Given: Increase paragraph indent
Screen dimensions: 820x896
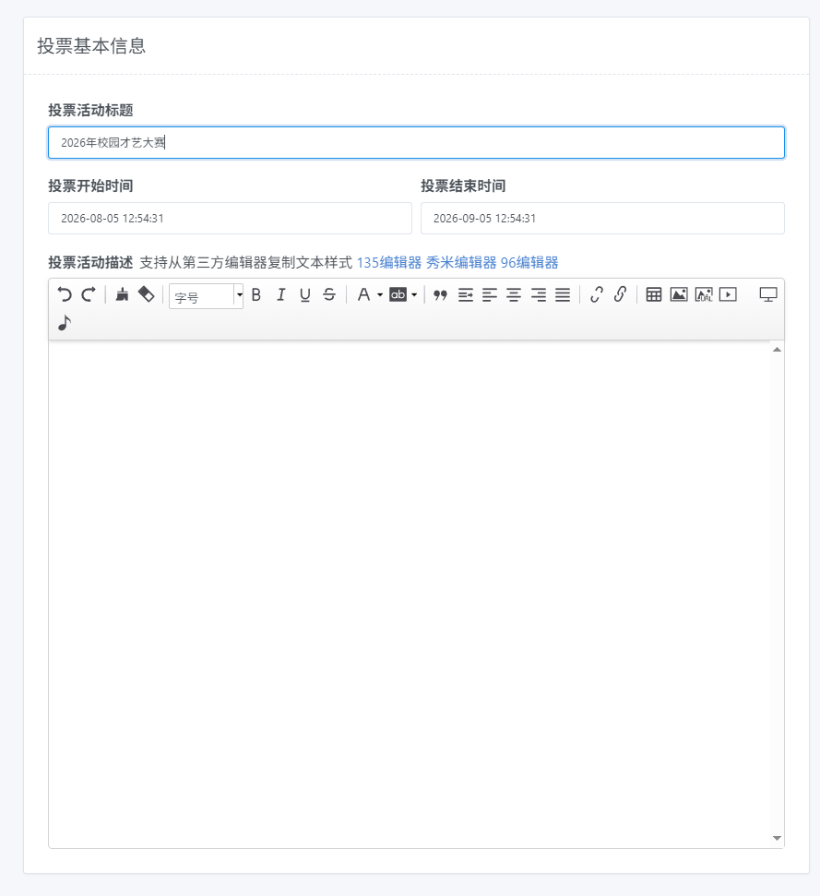Looking at the screenshot, I should point(466,295).
